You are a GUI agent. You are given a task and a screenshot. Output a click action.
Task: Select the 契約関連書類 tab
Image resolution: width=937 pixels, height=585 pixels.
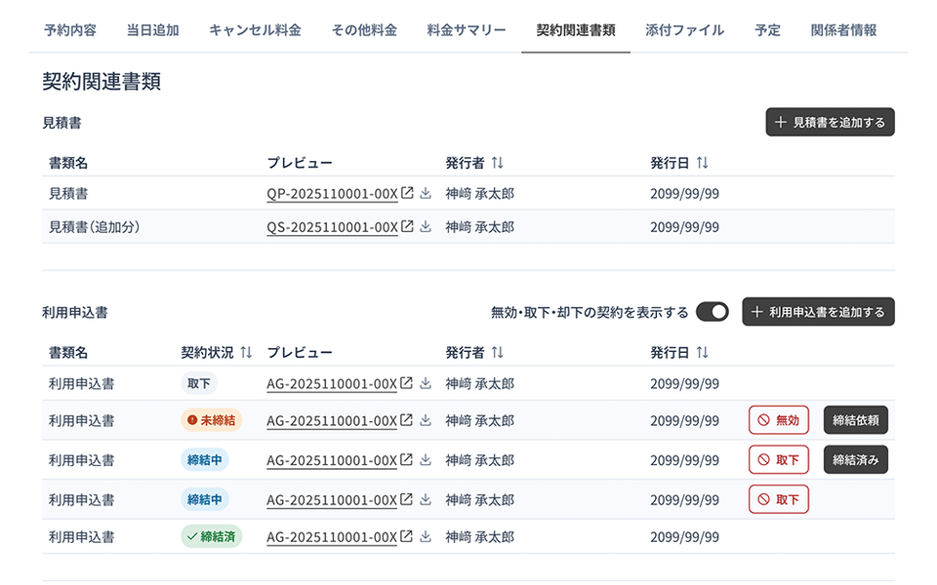576,30
